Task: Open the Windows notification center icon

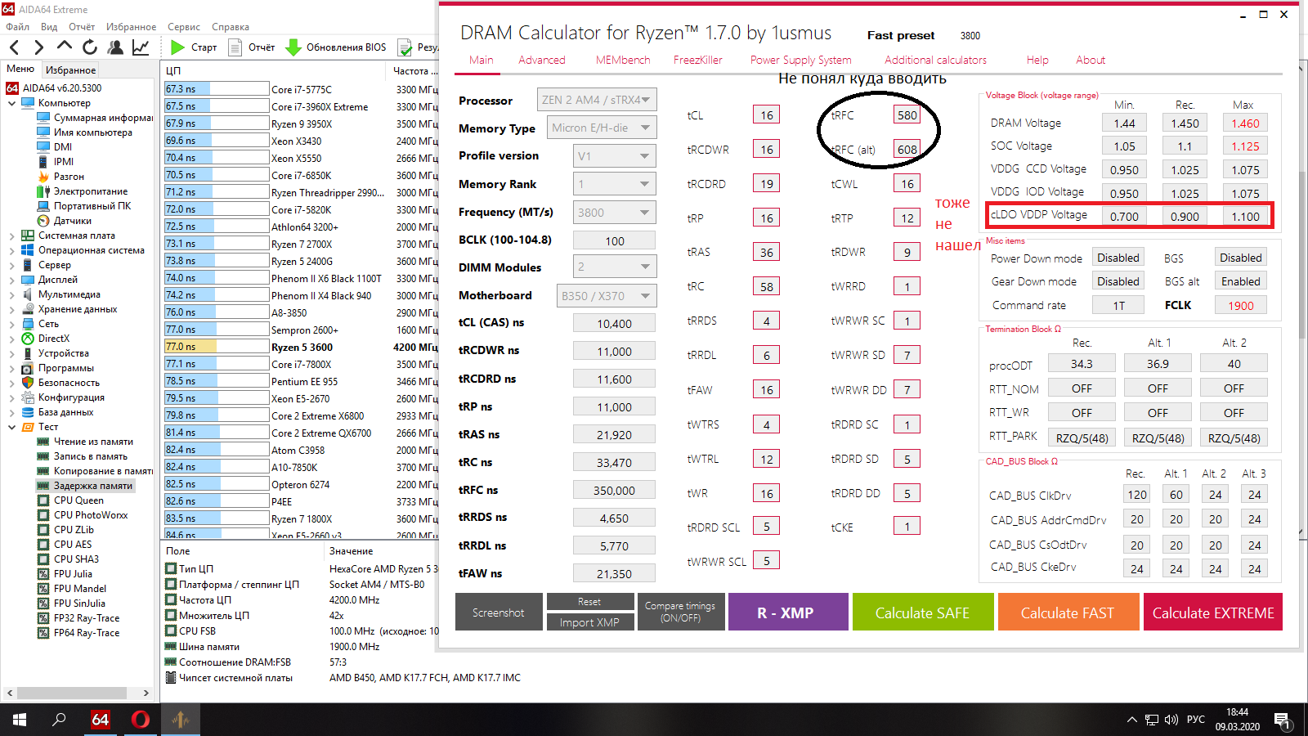Action: tap(1283, 720)
